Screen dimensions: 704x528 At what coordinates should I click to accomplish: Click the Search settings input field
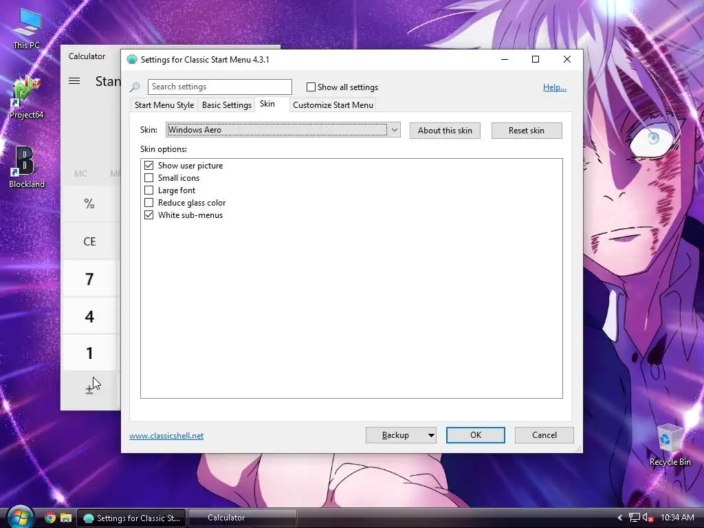pos(220,87)
